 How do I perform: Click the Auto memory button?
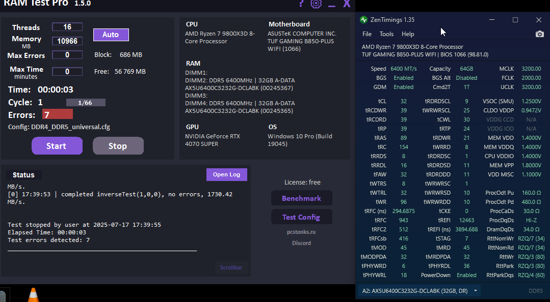pyautogui.click(x=111, y=35)
